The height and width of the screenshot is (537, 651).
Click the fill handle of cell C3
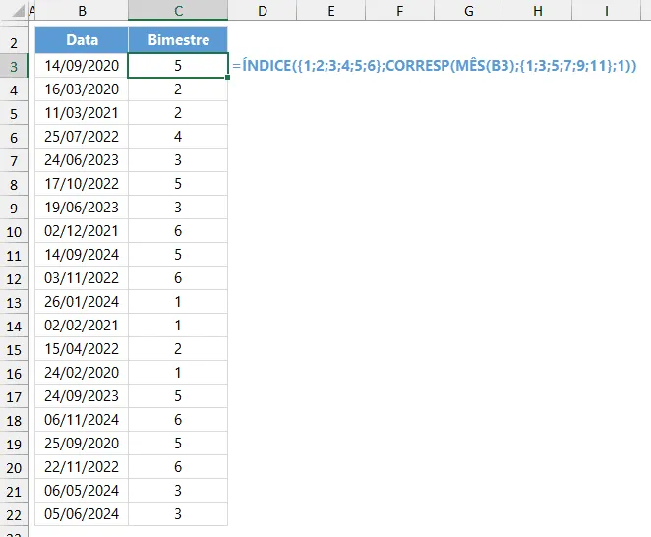pyautogui.click(x=227, y=78)
